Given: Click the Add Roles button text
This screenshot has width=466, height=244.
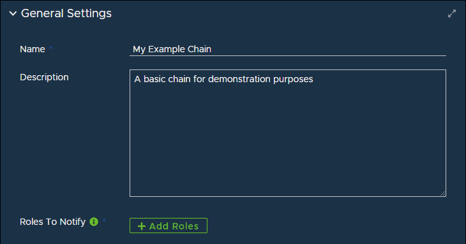Looking at the screenshot, I should tap(174, 226).
